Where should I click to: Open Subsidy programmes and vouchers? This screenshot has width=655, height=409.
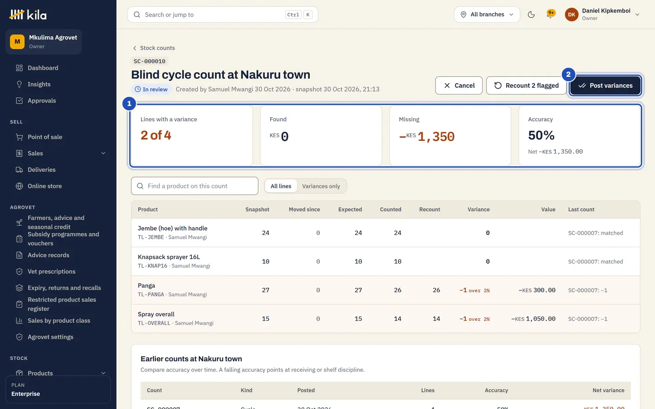(x=58, y=239)
